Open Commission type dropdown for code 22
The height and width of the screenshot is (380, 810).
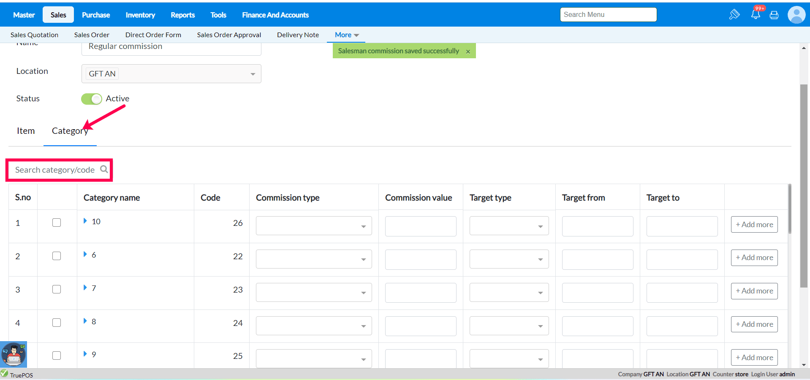click(314, 259)
